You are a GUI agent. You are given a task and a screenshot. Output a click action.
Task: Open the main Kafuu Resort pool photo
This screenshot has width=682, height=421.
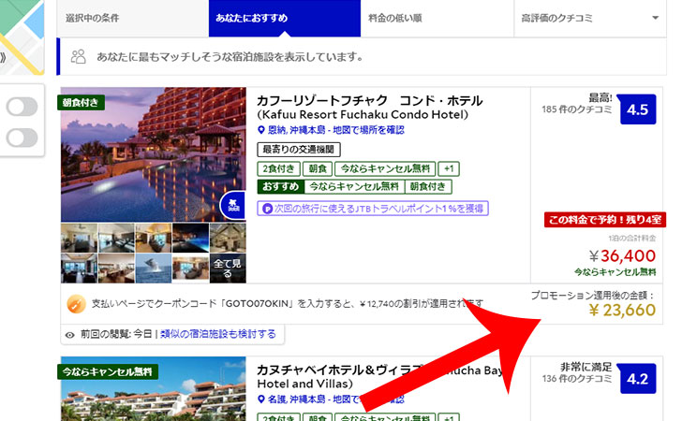pos(153,154)
